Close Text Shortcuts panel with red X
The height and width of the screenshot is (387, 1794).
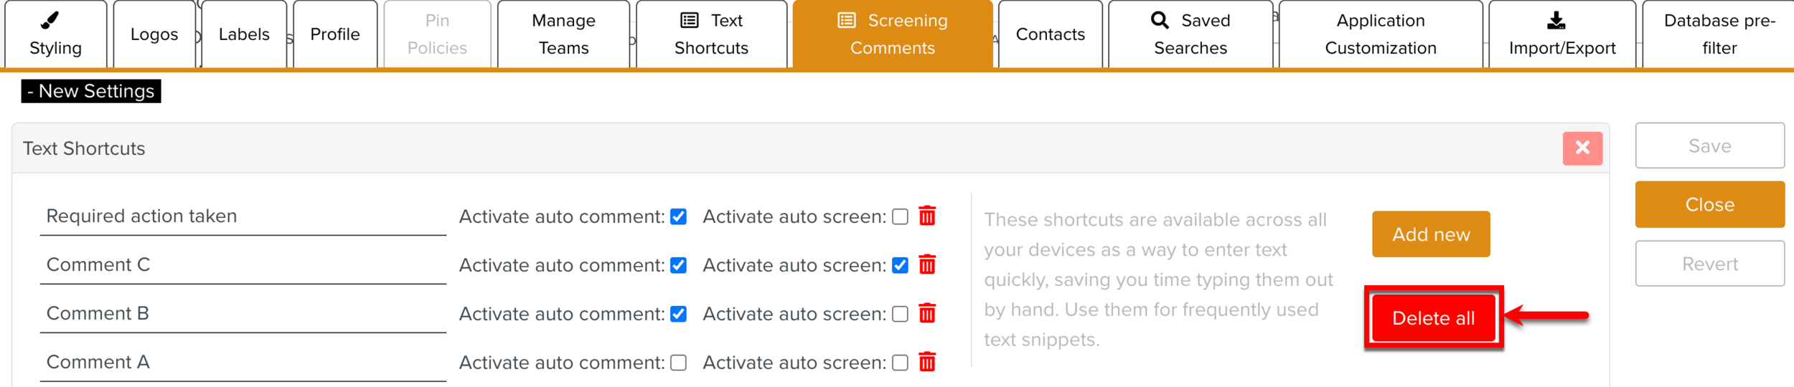tap(1582, 148)
